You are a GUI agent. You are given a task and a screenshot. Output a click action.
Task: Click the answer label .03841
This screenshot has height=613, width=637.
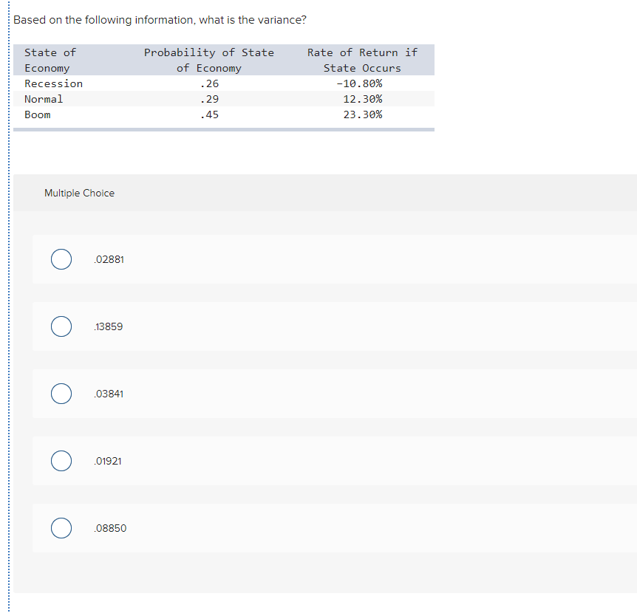(x=109, y=394)
